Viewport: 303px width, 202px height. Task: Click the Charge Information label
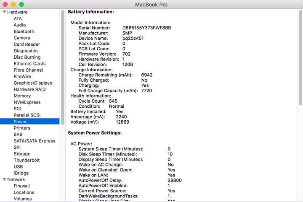click(91, 70)
